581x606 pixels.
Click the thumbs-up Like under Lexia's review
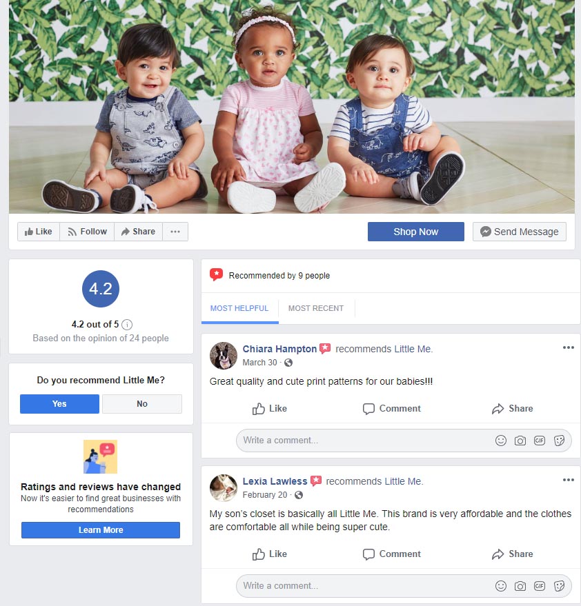click(x=269, y=554)
